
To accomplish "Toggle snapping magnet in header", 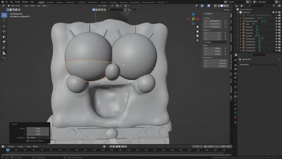I will 117,6.
